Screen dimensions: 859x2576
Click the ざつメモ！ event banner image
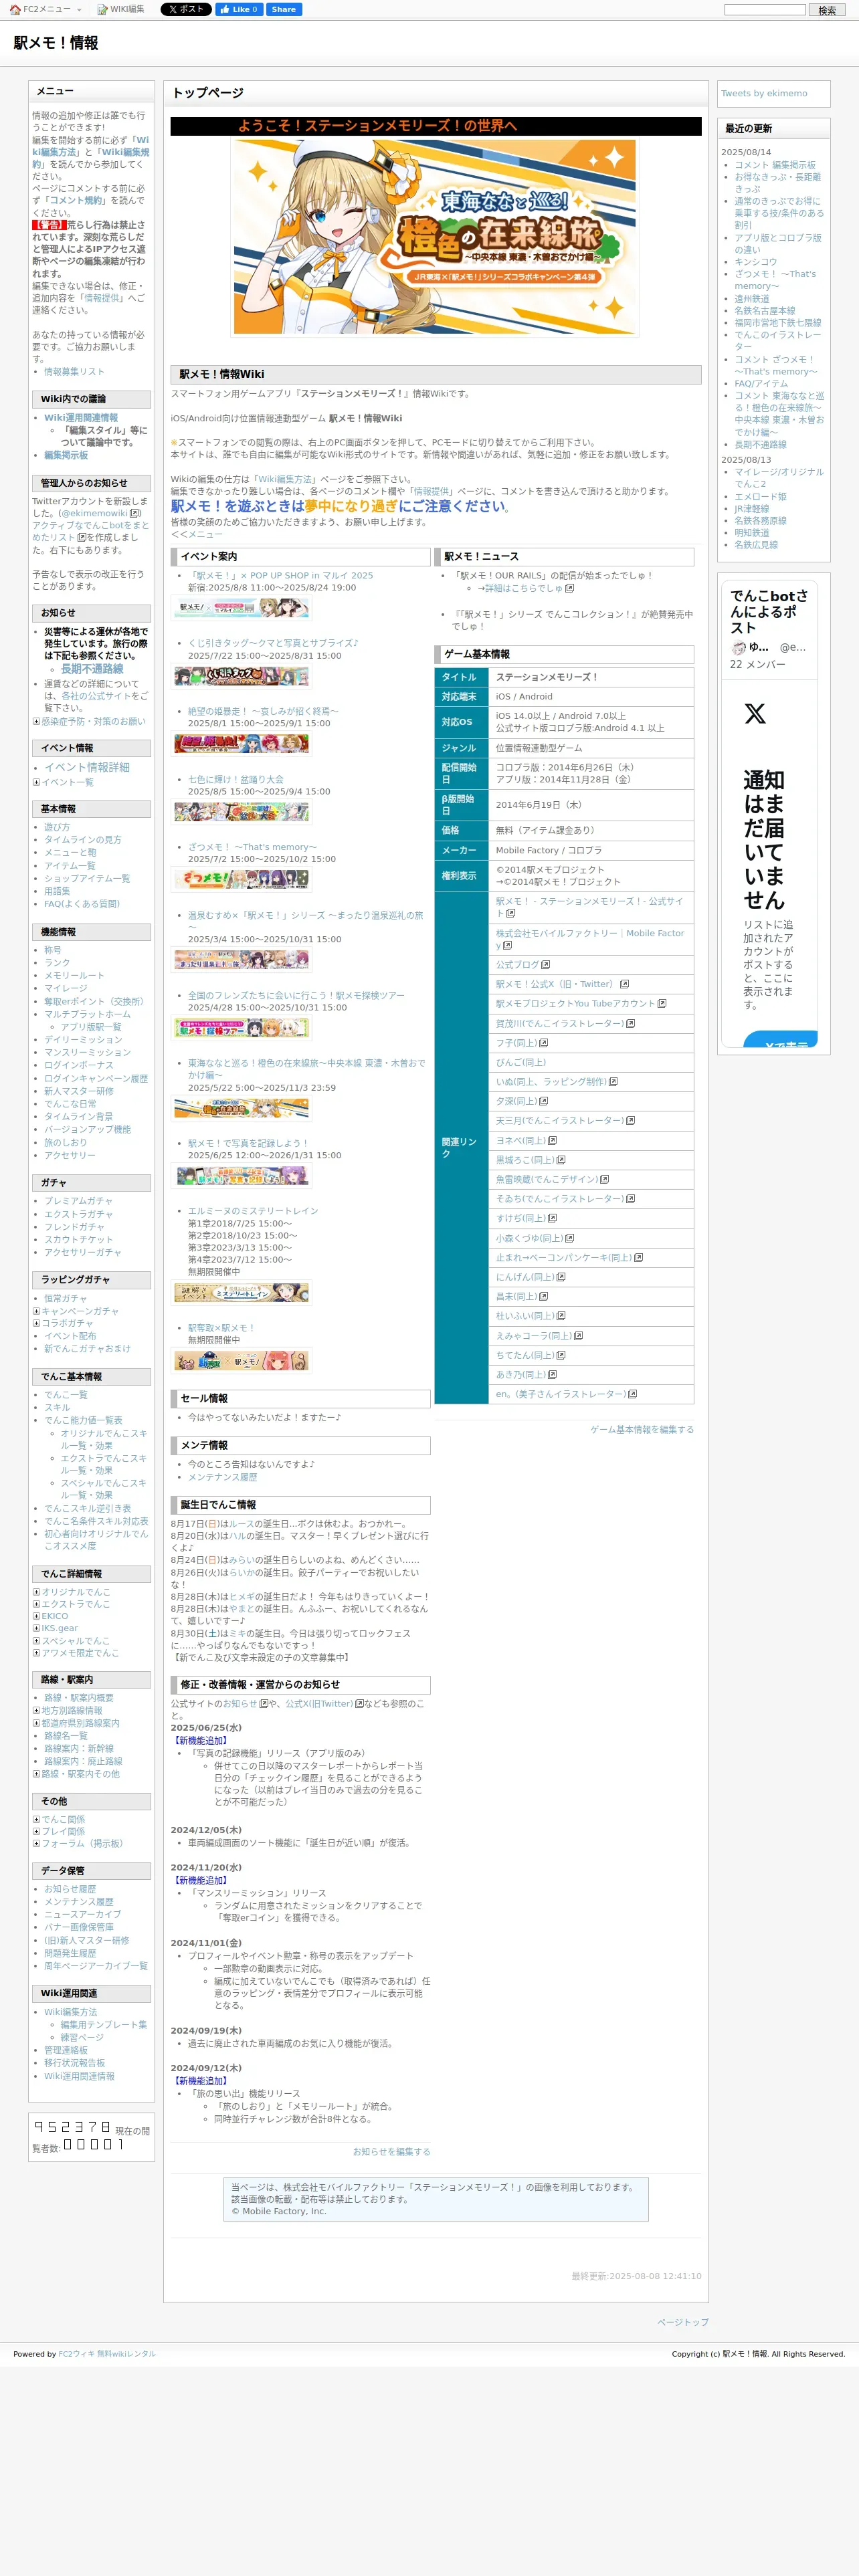click(241, 879)
